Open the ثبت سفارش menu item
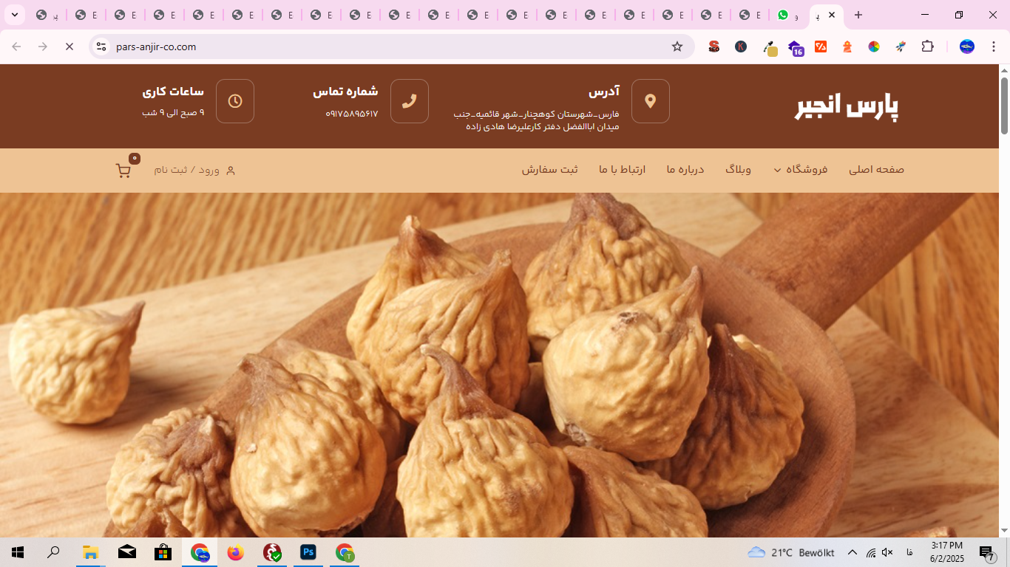This screenshot has width=1010, height=567. coord(550,170)
